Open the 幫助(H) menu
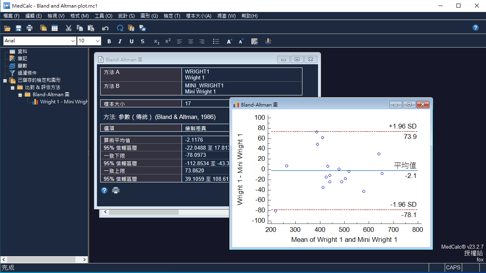Image resolution: width=486 pixels, height=273 pixels. (x=249, y=16)
